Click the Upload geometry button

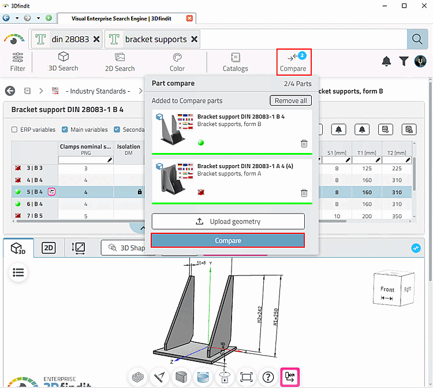click(x=228, y=221)
